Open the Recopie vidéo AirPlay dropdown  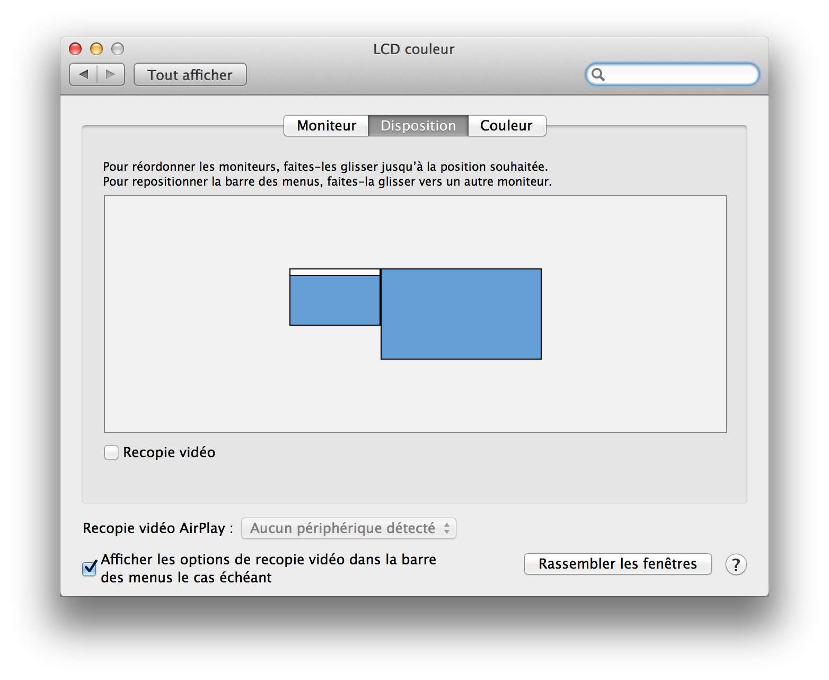348,528
